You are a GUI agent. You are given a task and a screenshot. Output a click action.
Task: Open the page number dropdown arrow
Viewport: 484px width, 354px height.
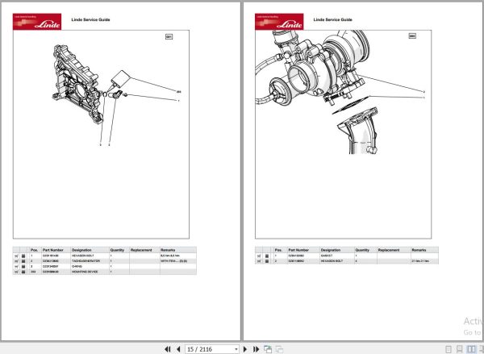pos(236,349)
